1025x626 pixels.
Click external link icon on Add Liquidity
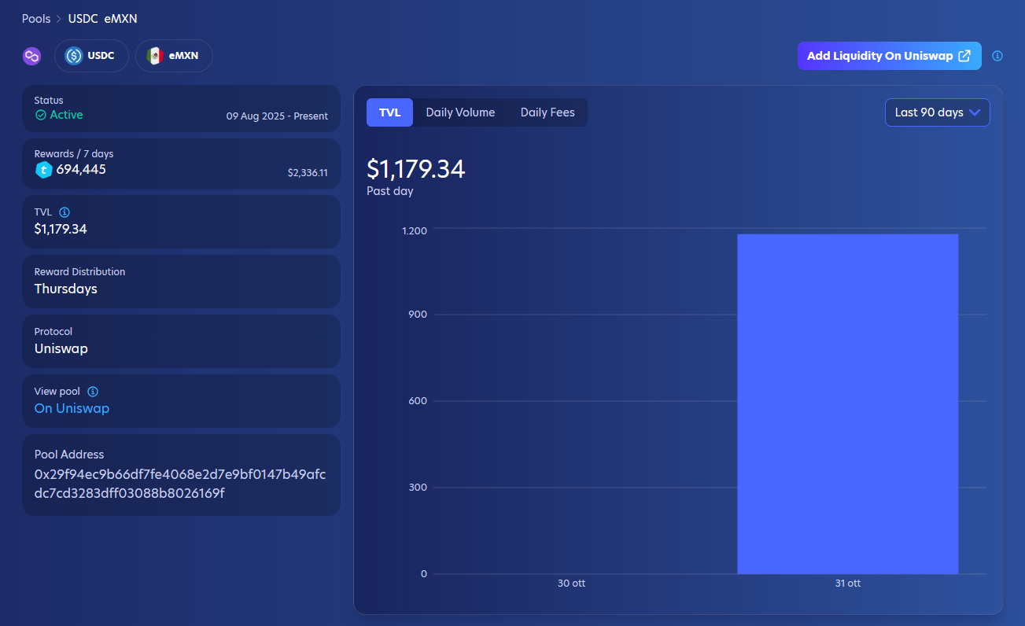[964, 56]
